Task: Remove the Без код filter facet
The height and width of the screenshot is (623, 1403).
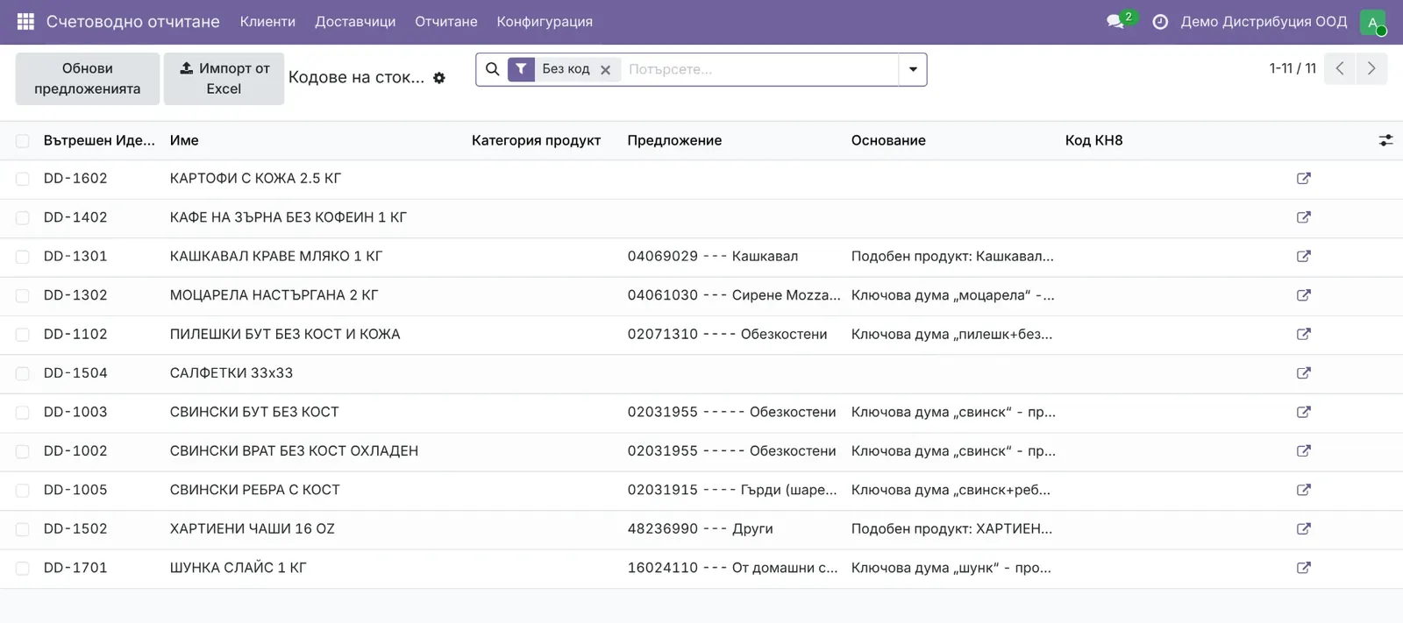Action: click(605, 70)
